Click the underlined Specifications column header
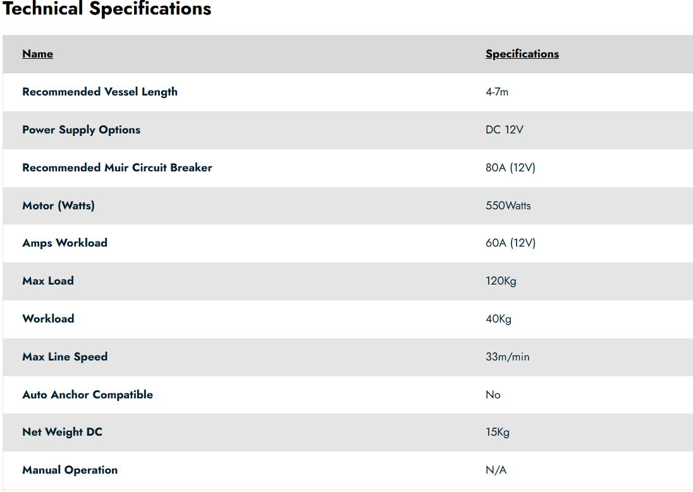This screenshot has width=693, height=492. click(x=522, y=54)
